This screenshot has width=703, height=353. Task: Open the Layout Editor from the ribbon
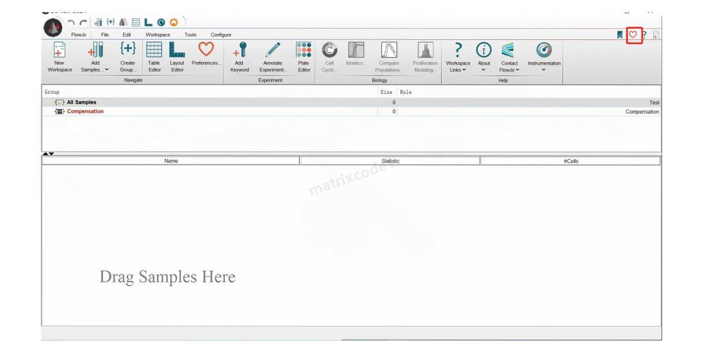coord(177,50)
